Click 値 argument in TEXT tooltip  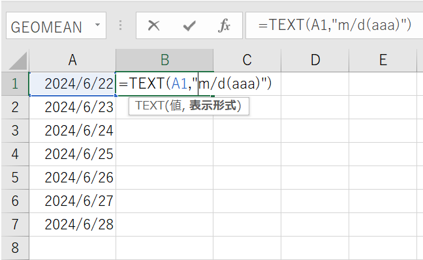click(x=176, y=106)
